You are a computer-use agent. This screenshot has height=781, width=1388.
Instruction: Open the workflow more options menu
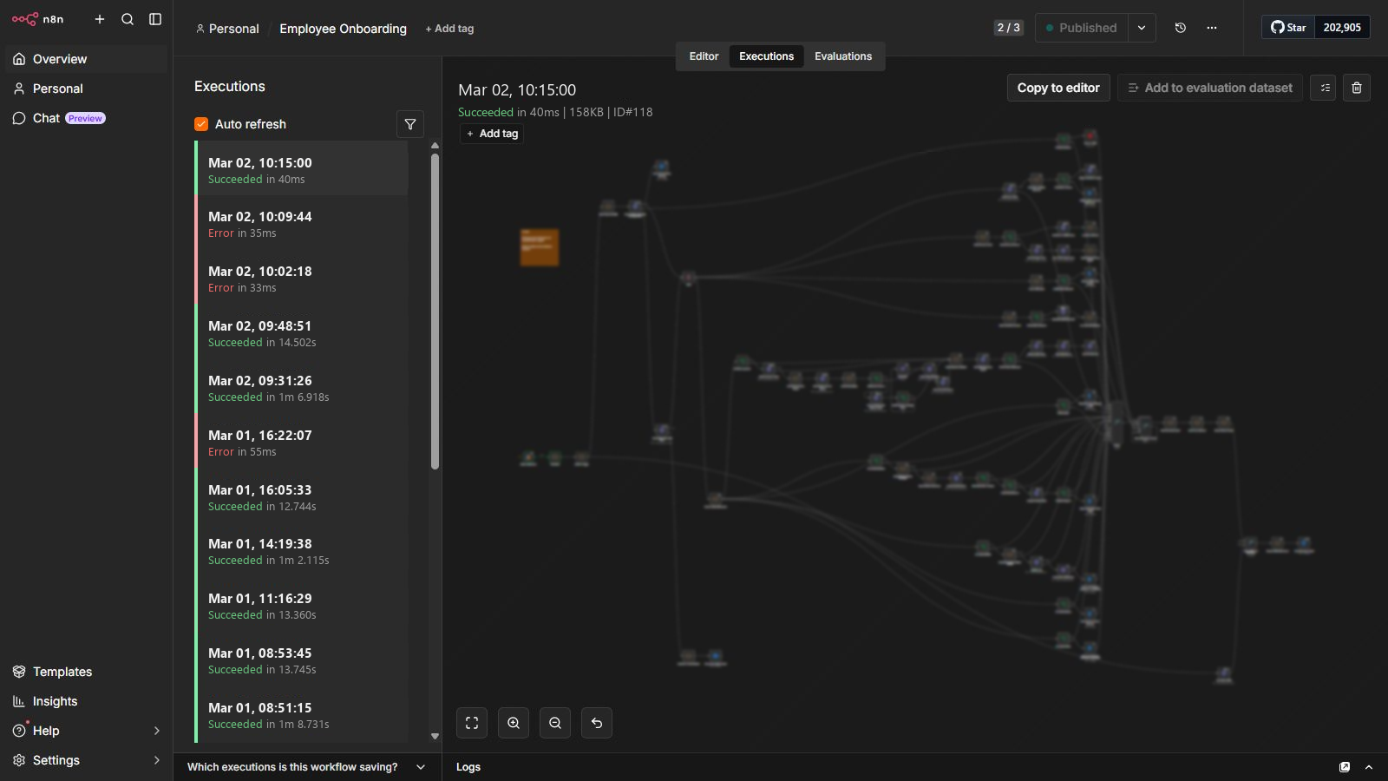1212,28
